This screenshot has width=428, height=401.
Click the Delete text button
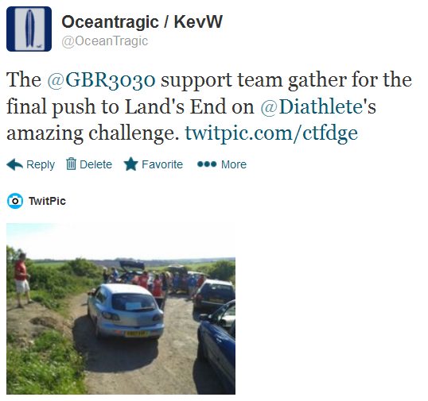(x=95, y=164)
